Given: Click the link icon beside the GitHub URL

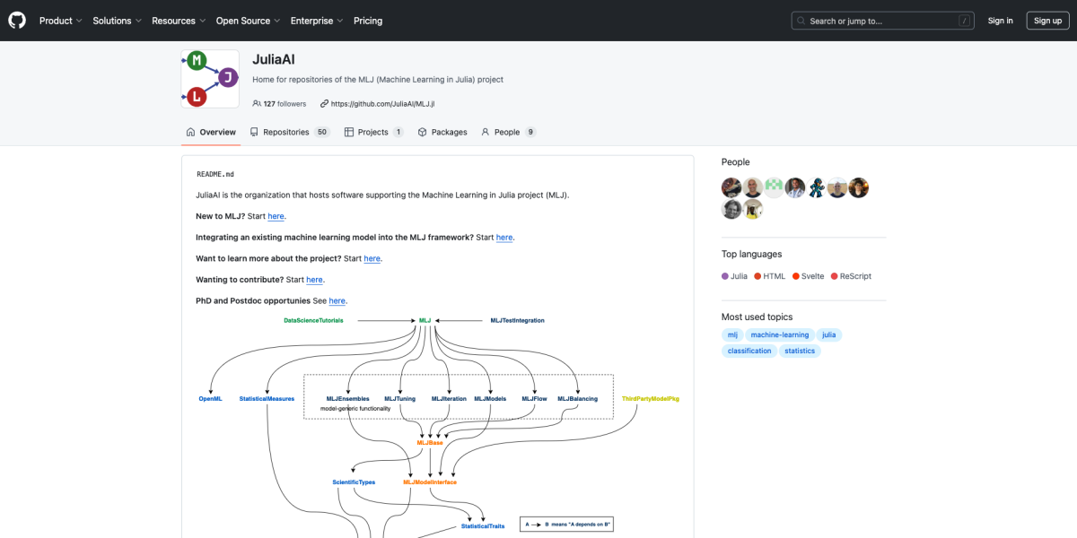Looking at the screenshot, I should [x=324, y=104].
